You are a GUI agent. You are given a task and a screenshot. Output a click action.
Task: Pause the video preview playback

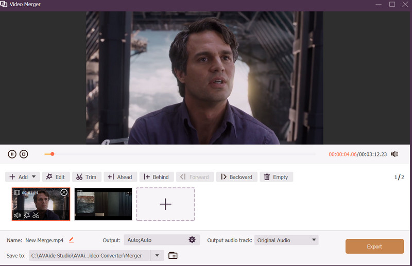12,154
